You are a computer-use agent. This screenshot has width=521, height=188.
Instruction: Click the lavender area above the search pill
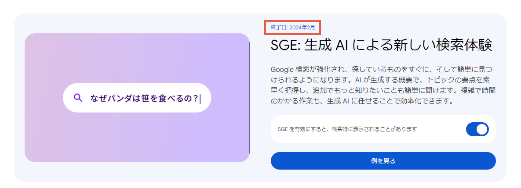[137, 58]
